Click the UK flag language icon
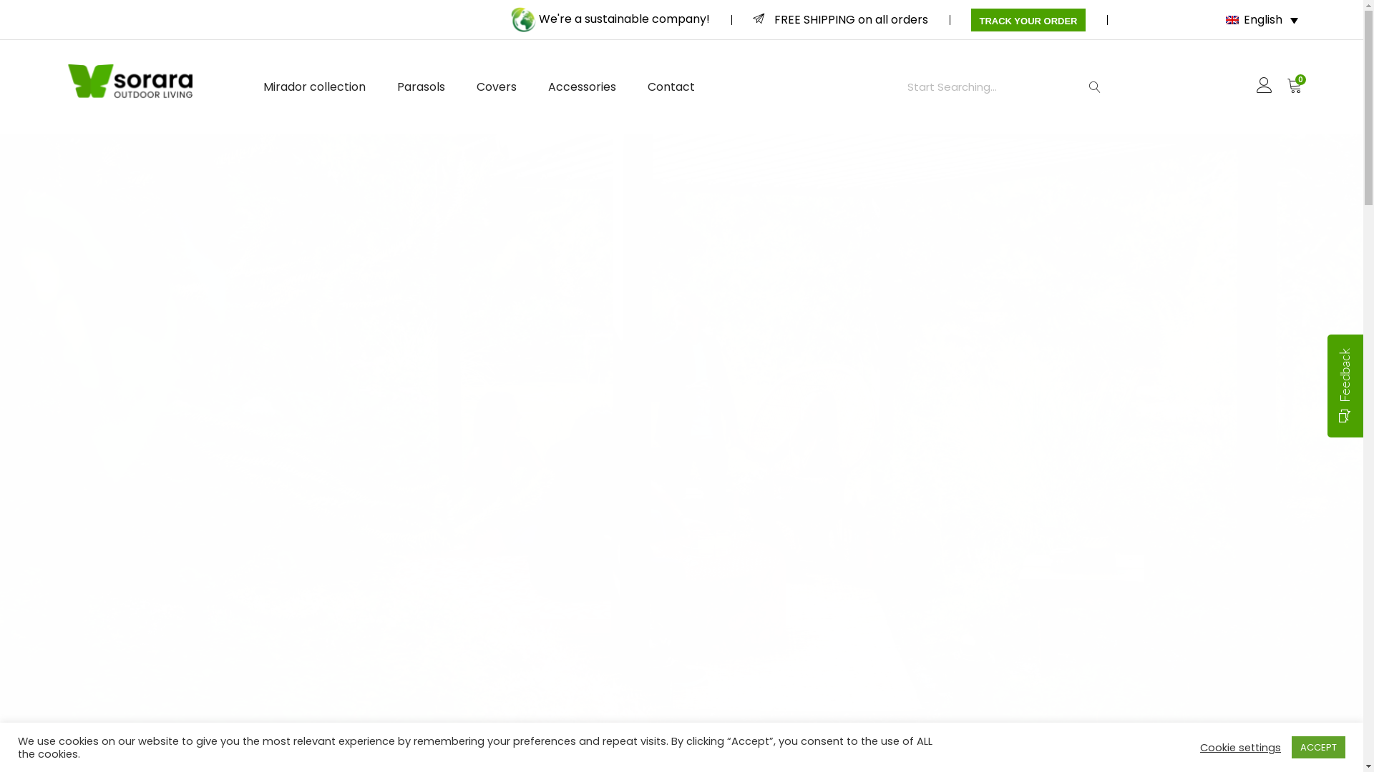The image size is (1374, 772). tap(1232, 20)
